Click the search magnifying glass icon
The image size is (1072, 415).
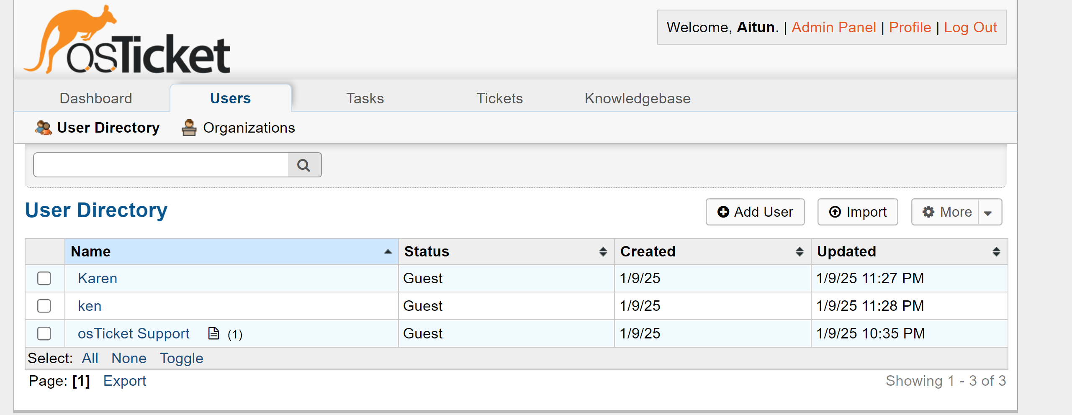304,164
